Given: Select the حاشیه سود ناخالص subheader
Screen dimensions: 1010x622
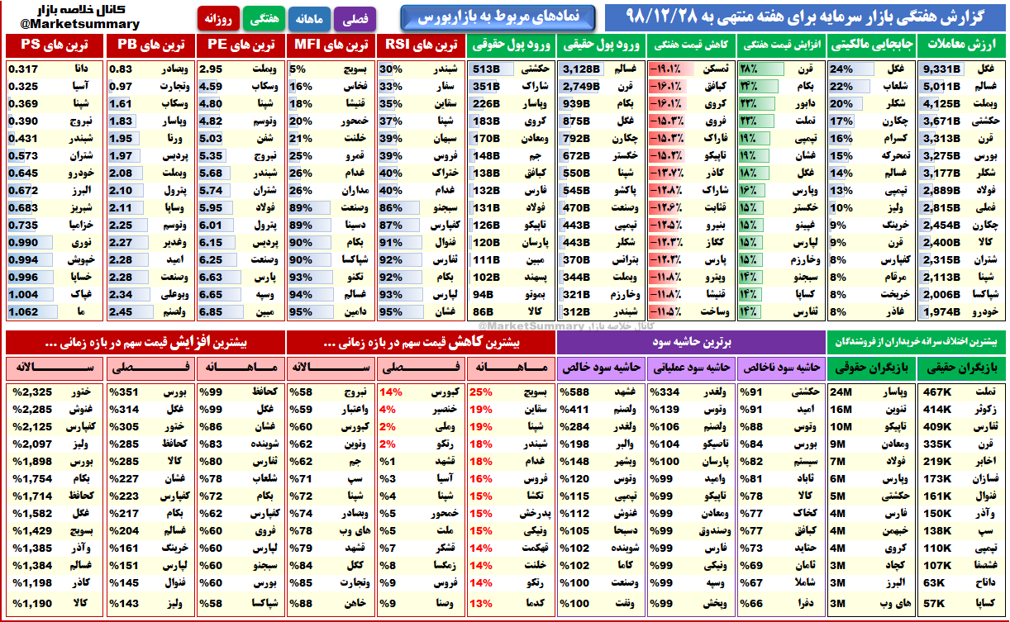Looking at the screenshot, I should [780, 367].
